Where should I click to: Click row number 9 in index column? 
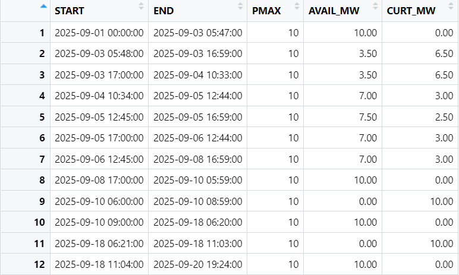[x=42, y=201]
